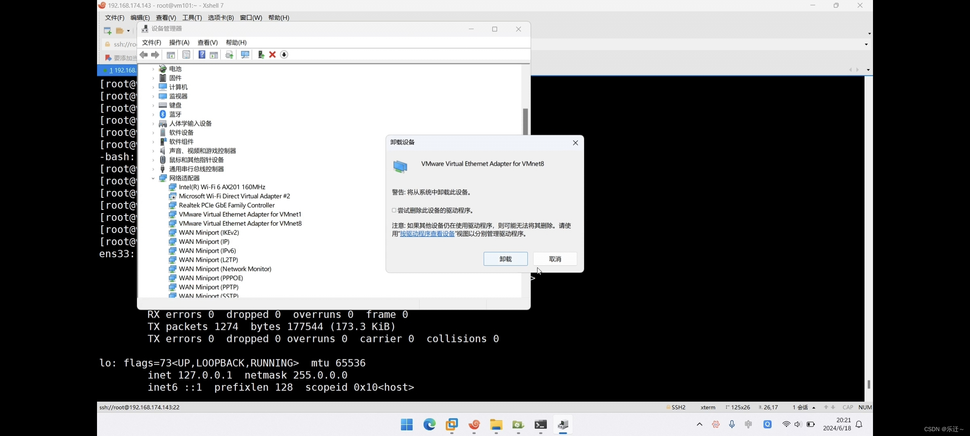Screen dimensions: 970x436
Task: Open VMware Workstation from the taskbar
Action: [451, 425]
